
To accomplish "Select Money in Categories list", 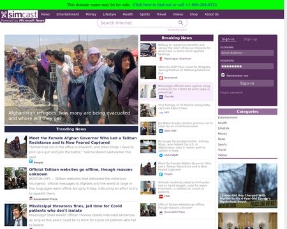I will (x=223, y=134).
